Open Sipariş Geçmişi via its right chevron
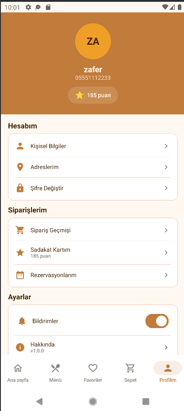 [x=166, y=230]
